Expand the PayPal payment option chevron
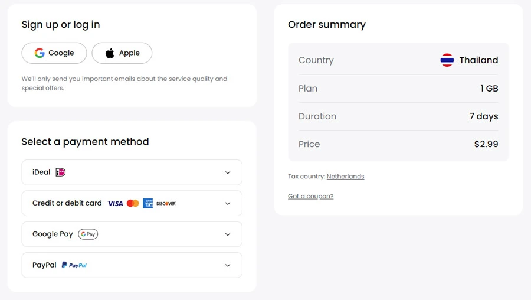 pyautogui.click(x=228, y=265)
